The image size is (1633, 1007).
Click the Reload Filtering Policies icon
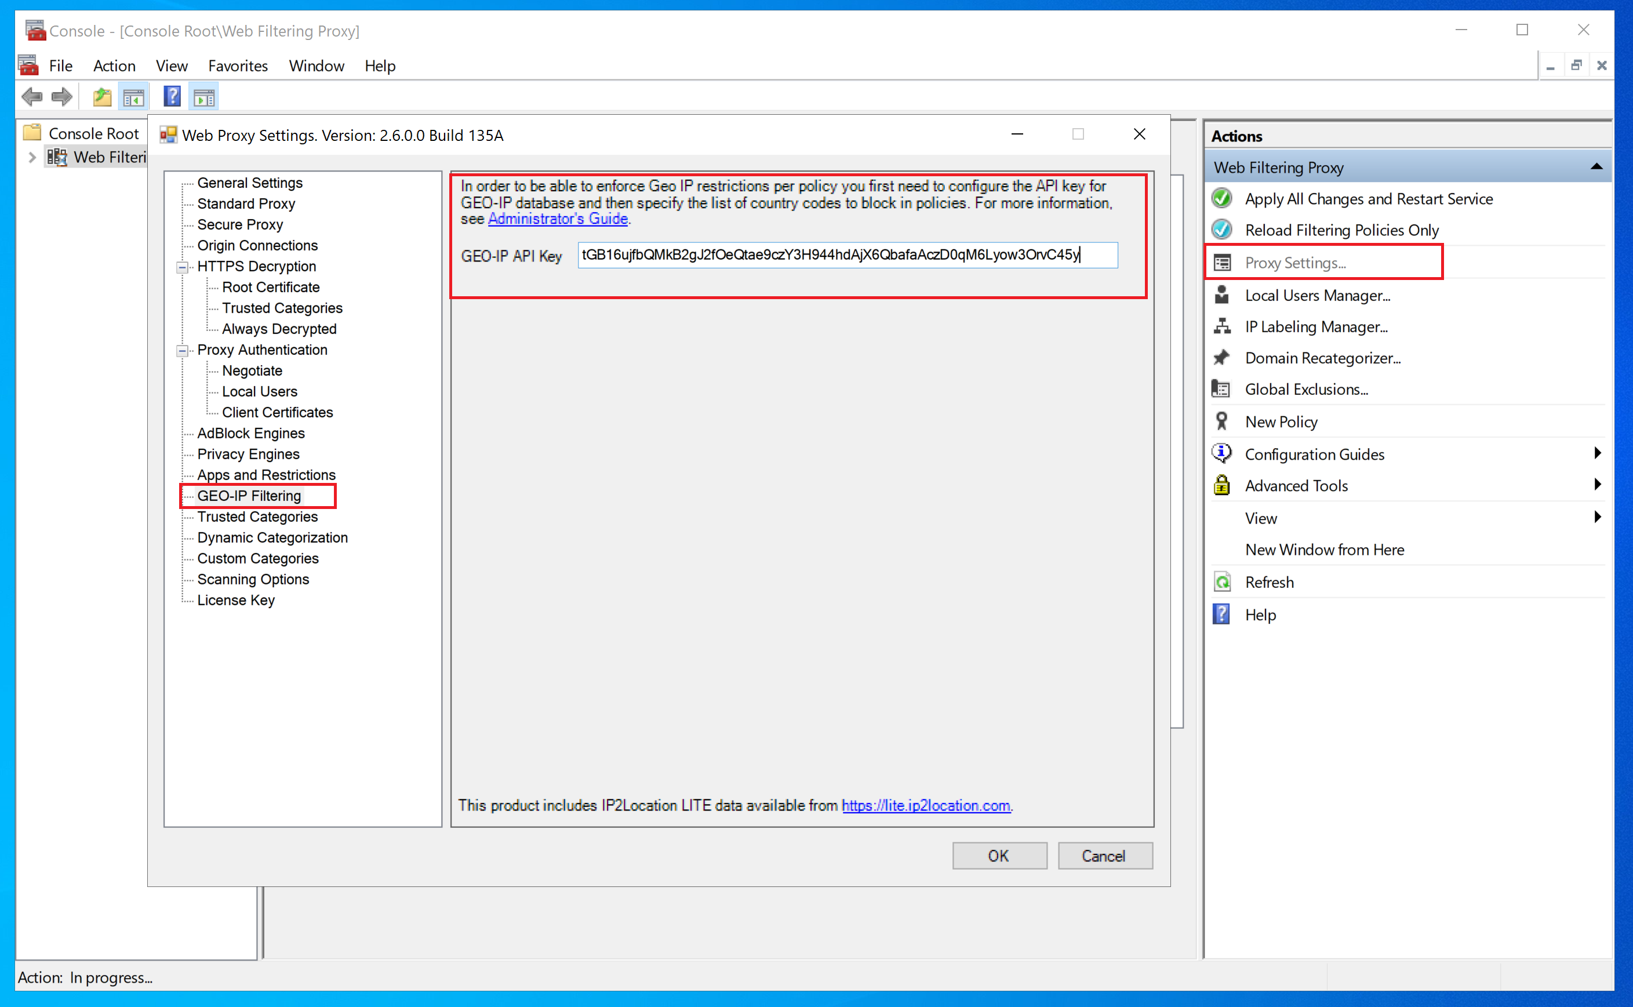pos(1221,230)
